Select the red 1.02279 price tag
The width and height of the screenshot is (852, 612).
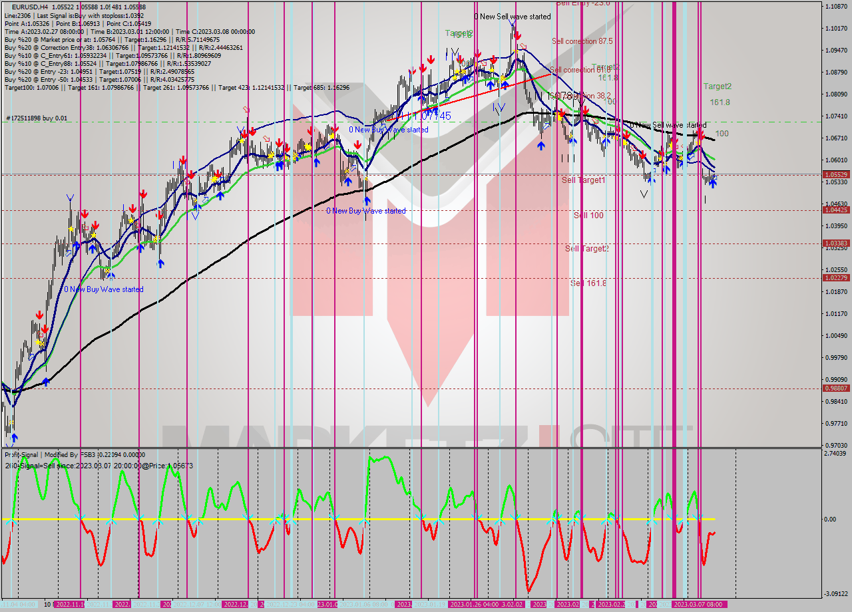[835, 278]
